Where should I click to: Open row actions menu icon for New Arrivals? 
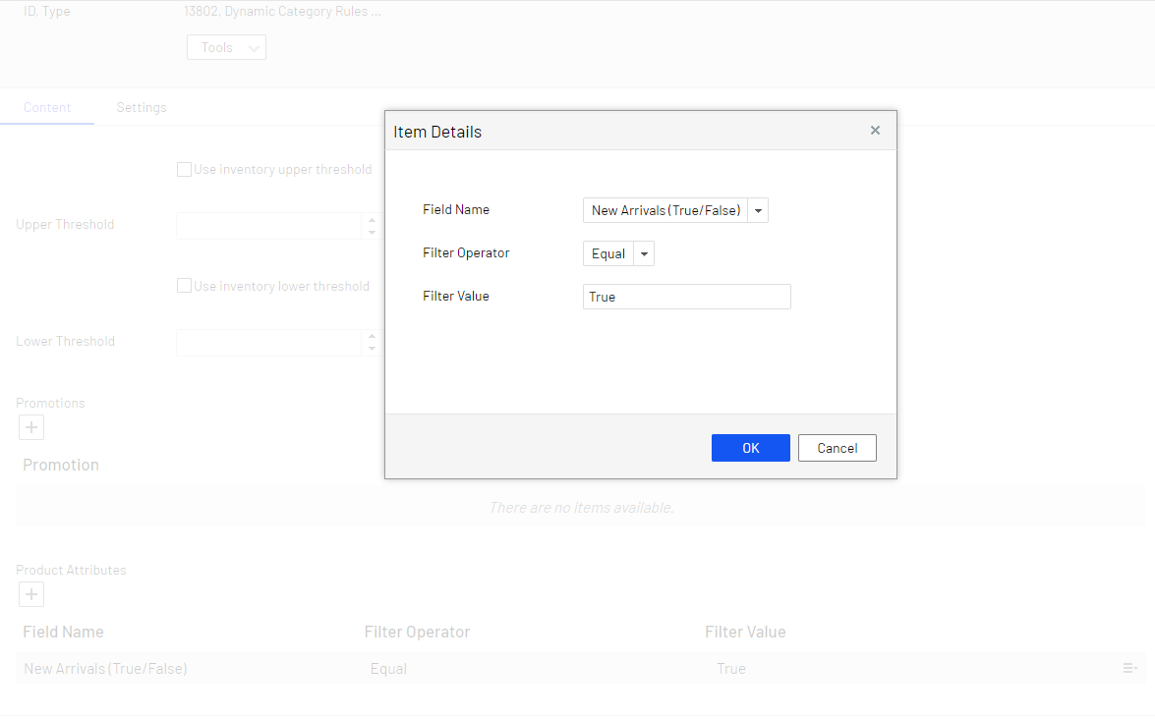point(1129,668)
